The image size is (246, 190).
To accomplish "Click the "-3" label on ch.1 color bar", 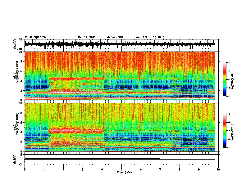I will [x=229, y=62].
